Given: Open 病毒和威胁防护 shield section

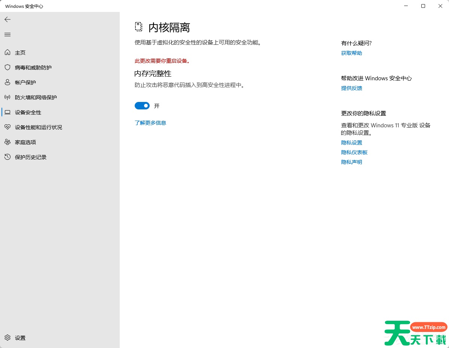Looking at the screenshot, I should point(34,67).
